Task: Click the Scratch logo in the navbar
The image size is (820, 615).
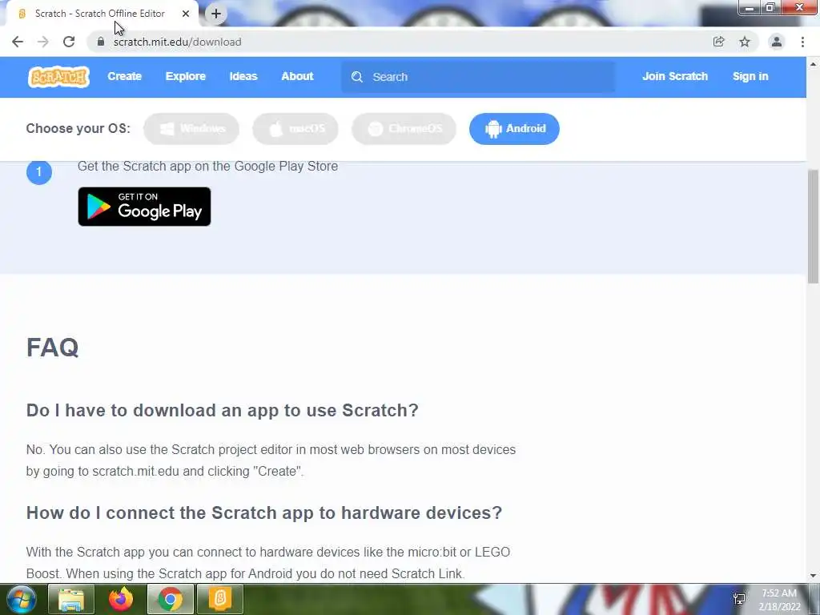Action: pyautogui.click(x=58, y=77)
